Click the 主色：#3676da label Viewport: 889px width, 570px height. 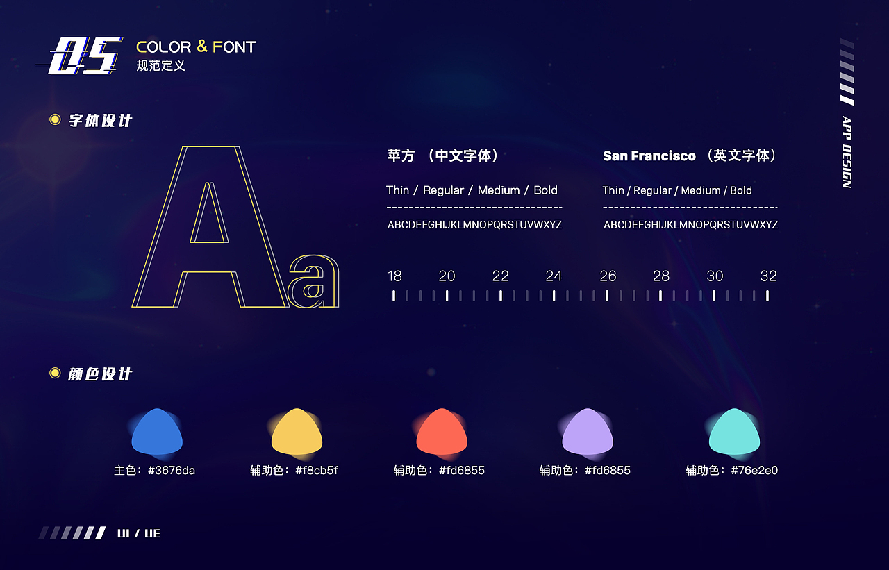click(x=155, y=471)
